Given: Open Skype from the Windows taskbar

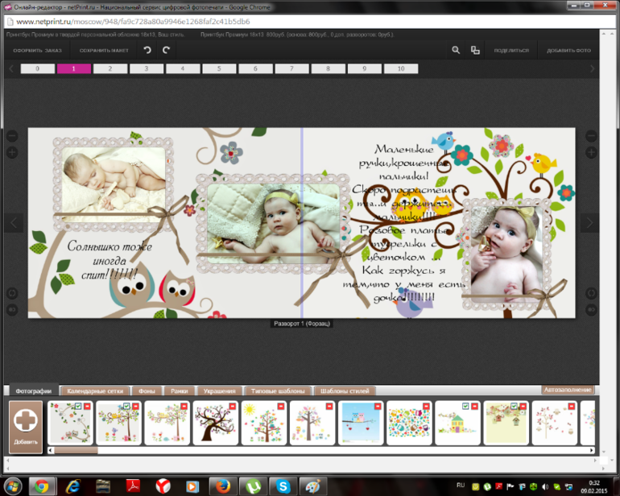Looking at the screenshot, I should coord(280,486).
